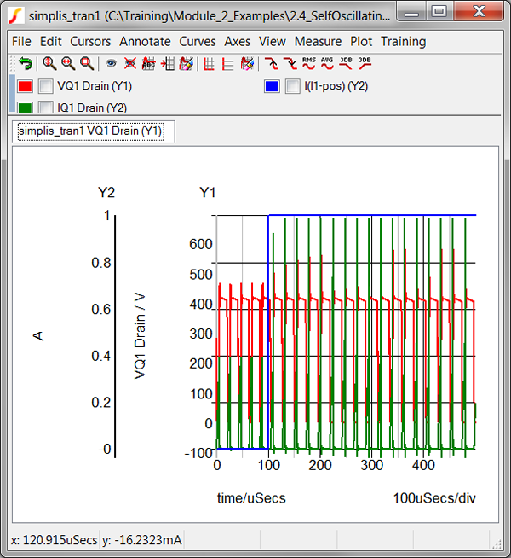Click the red VQ1 Drain color swatch
The image size is (511, 558).
click(x=25, y=86)
